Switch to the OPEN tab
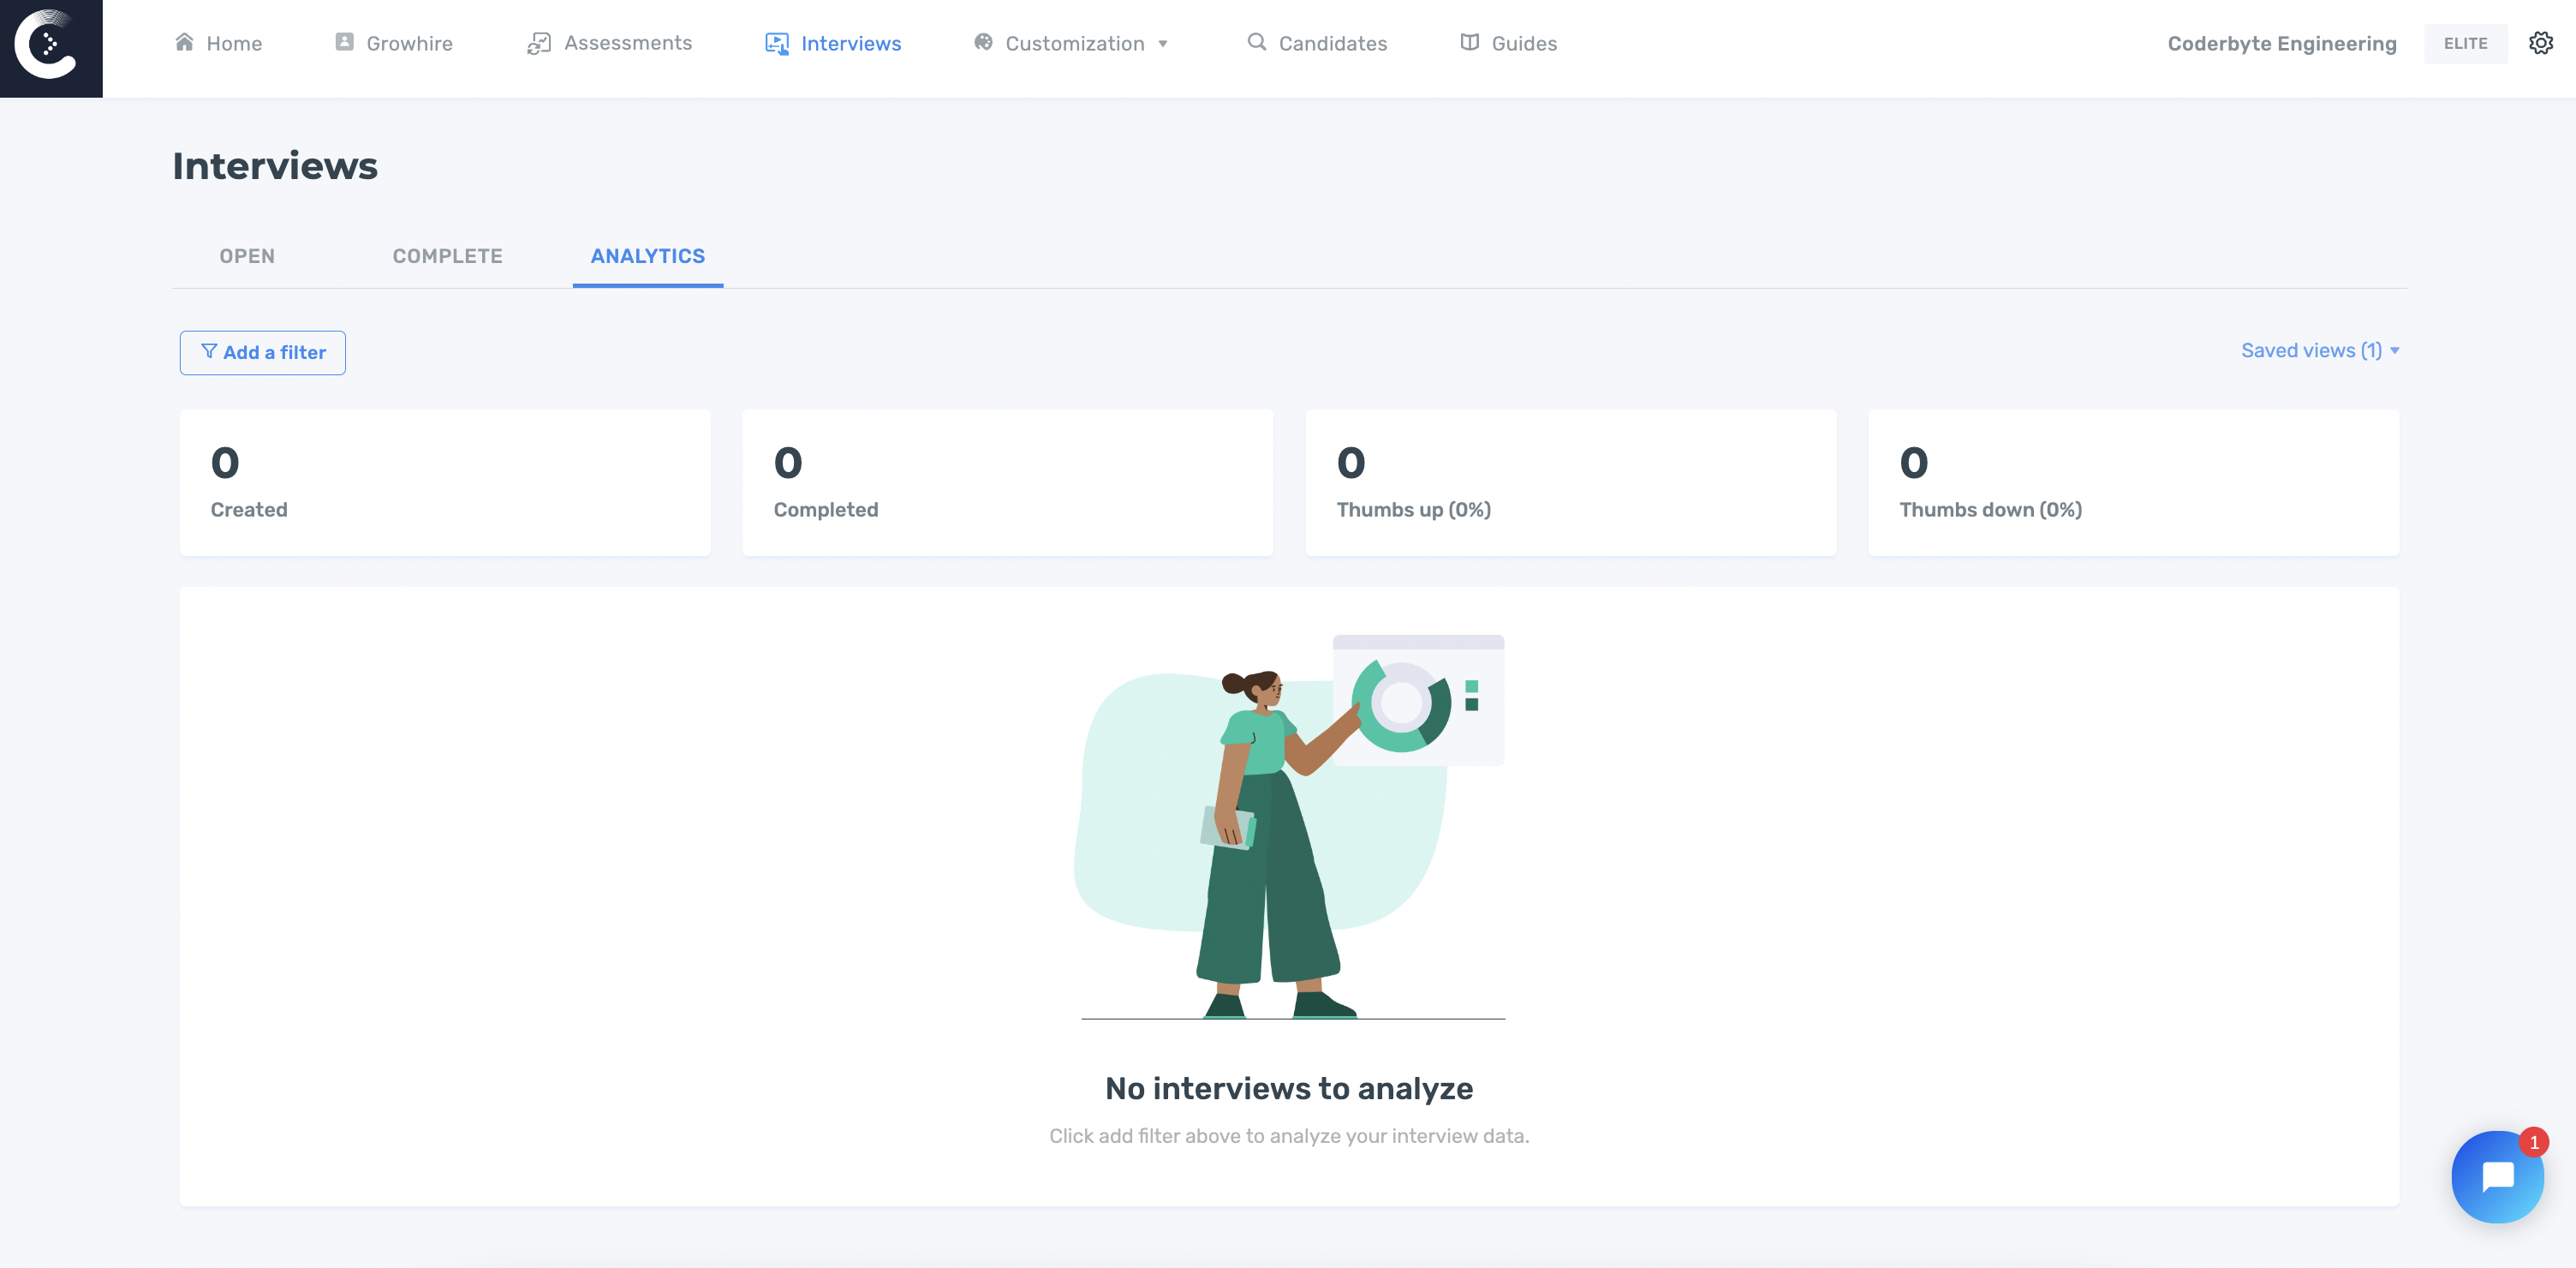This screenshot has height=1268, width=2576. pos(247,256)
